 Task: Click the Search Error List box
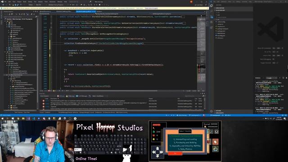[193, 96]
